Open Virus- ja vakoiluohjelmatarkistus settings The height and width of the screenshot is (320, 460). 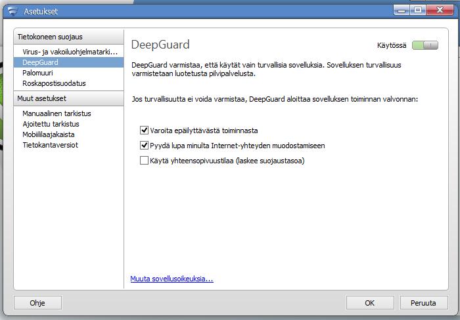(68, 52)
